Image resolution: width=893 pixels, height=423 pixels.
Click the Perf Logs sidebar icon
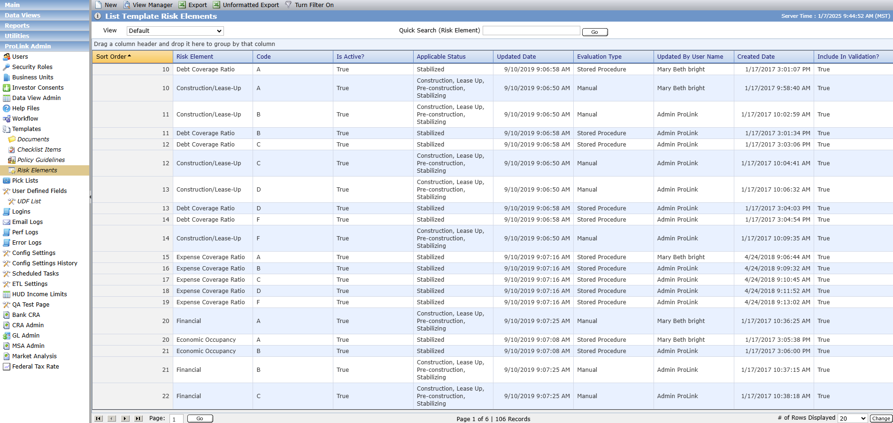(7, 232)
